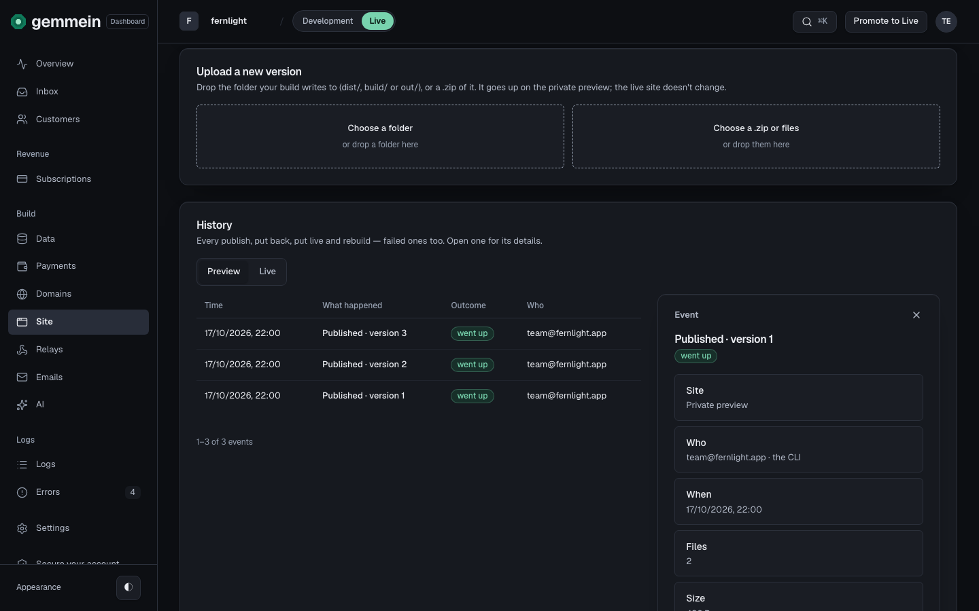Viewport: 979px width, 611px height.
Task: Click the Subscriptions card icon
Action: [22, 179]
